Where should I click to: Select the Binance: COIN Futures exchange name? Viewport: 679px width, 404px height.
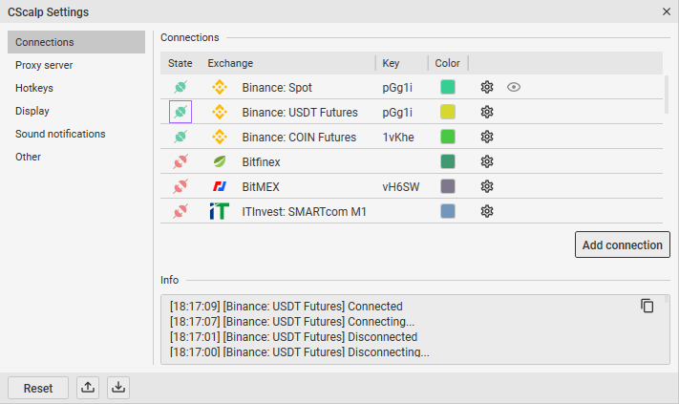pos(299,138)
